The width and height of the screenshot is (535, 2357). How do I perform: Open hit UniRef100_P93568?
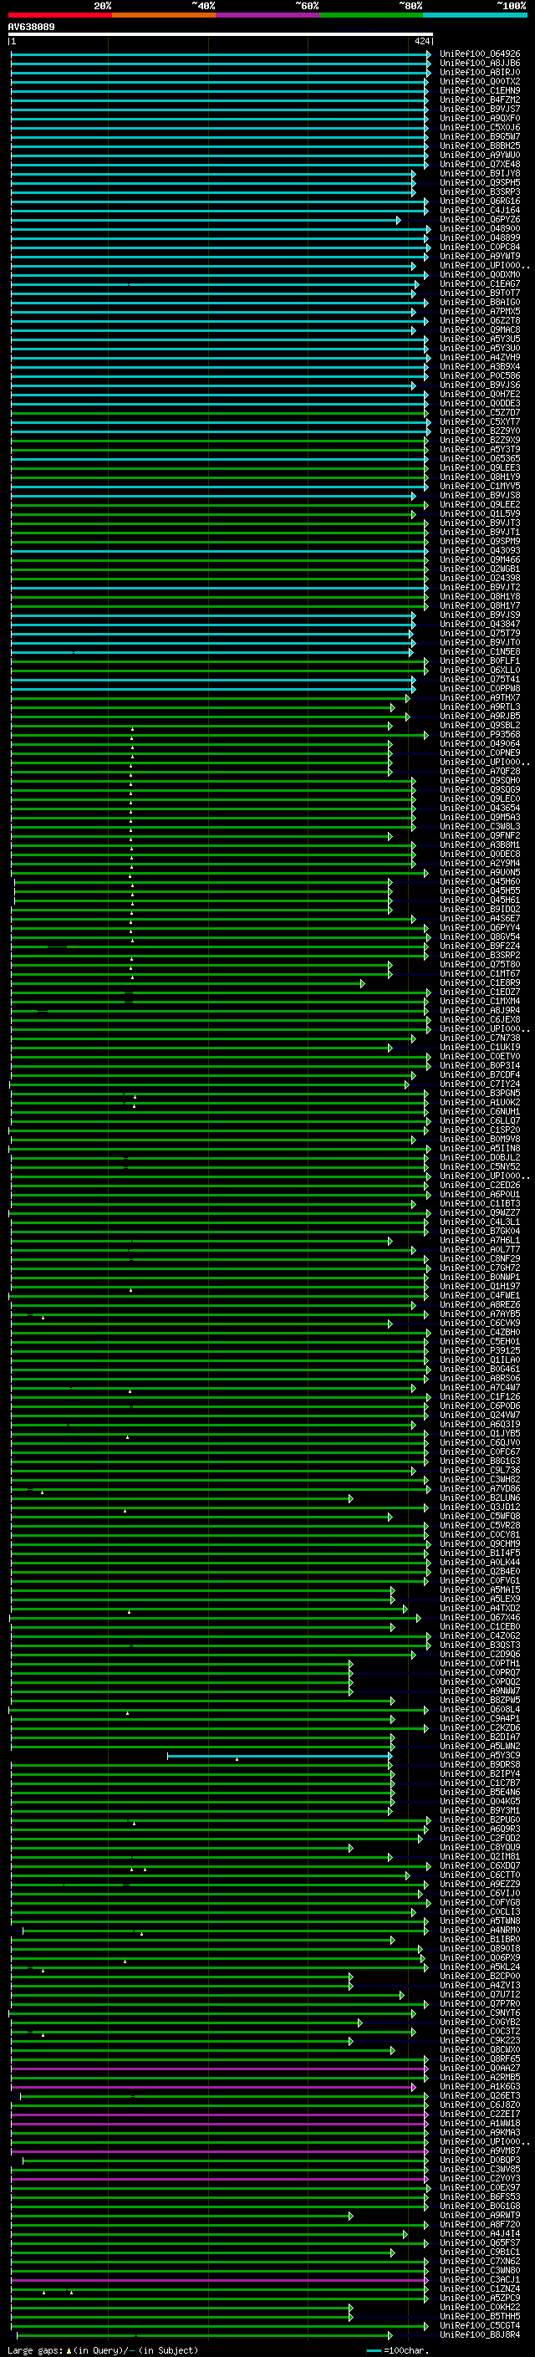(479, 735)
